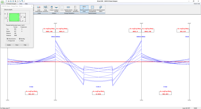Click the Help button in the dialog
Image resolution: width=201 pixels, height=109 pixels.
coord(25,45)
